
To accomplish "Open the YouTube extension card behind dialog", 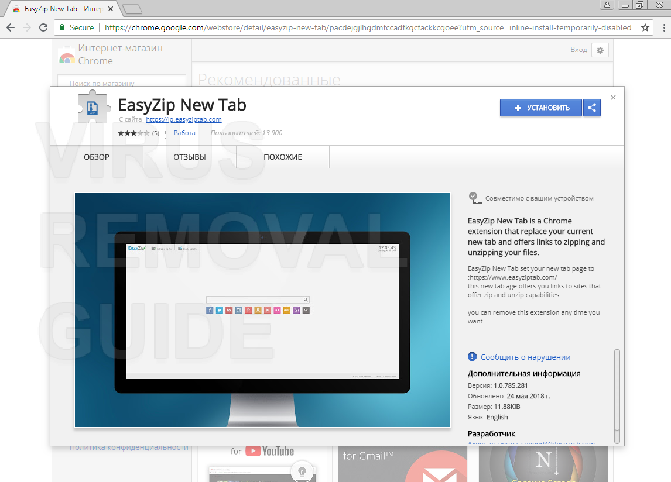I will pyautogui.click(x=262, y=464).
